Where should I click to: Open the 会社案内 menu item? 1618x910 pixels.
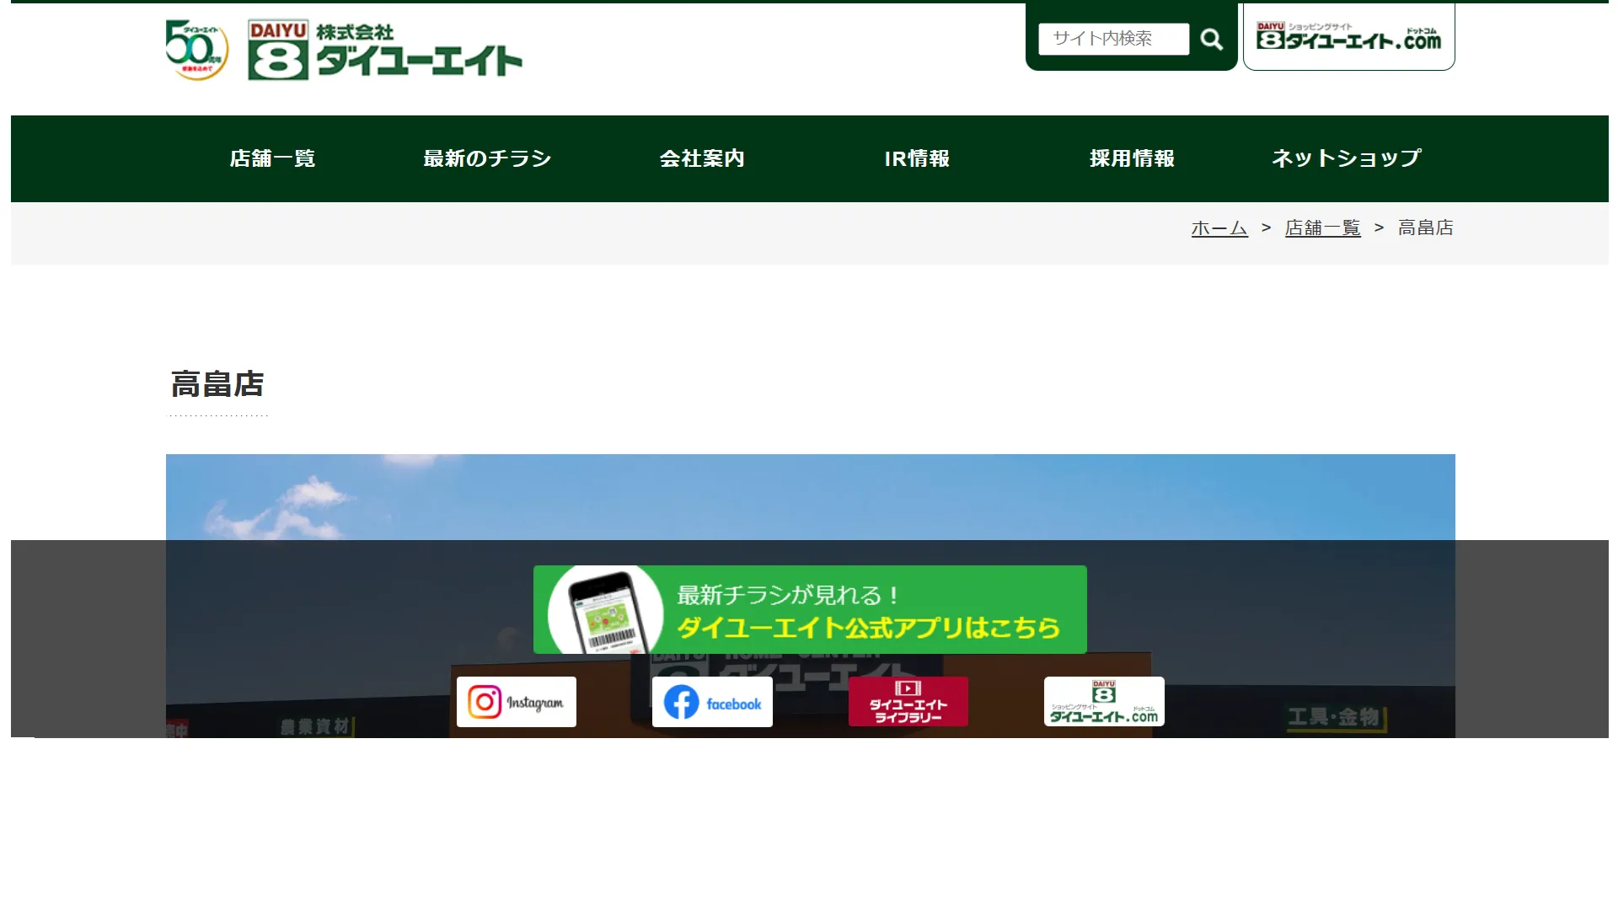(x=702, y=158)
